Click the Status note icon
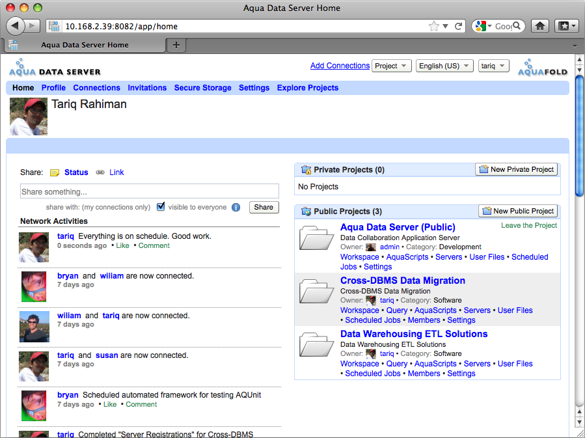This screenshot has width=585, height=438. [55, 172]
